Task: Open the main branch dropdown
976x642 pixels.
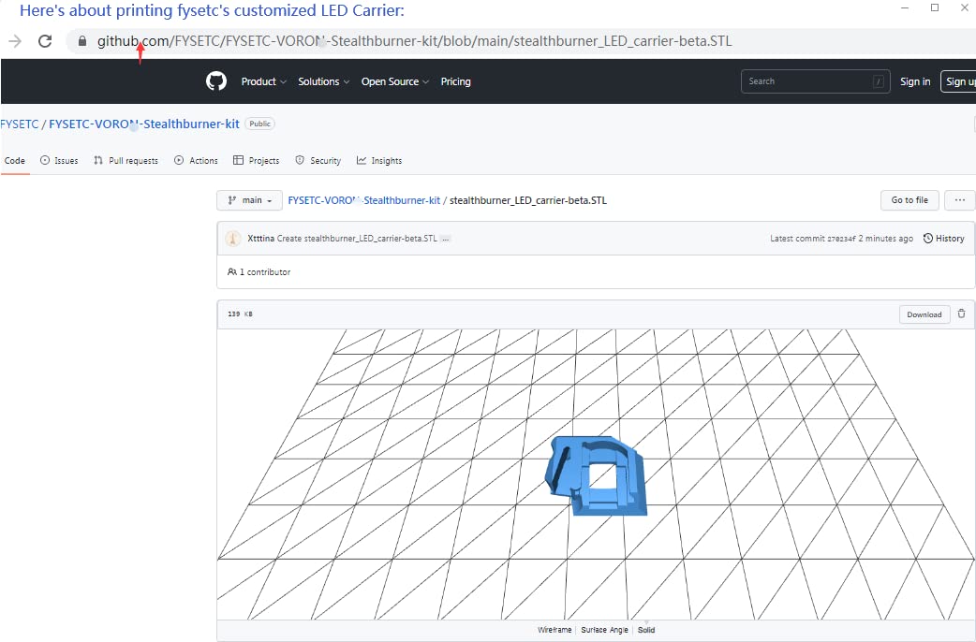Action: coord(249,200)
